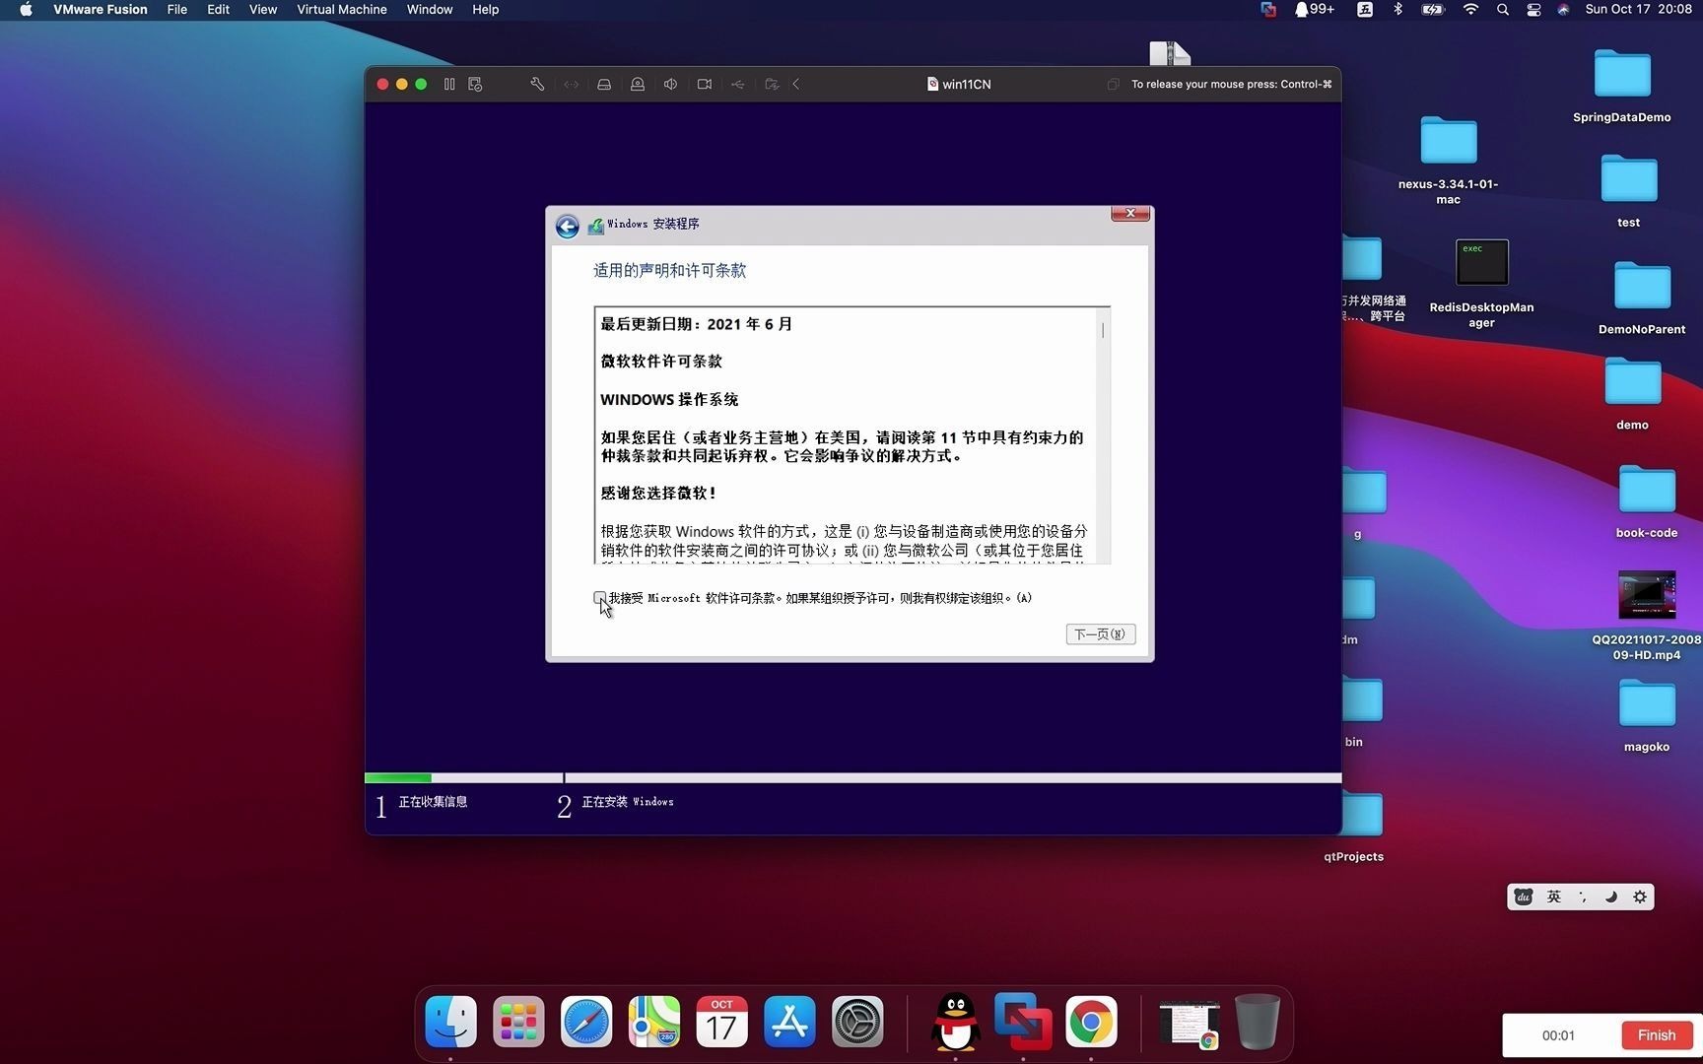This screenshot has width=1703, height=1064.
Task: Open the Wi-Fi menu bar icon
Action: [x=1470, y=10]
